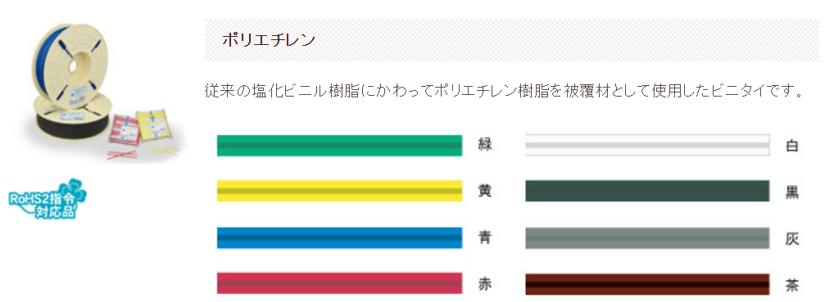This screenshot has width=834, height=302.
Task: Click the 黒 label text
Action: pos(792,192)
